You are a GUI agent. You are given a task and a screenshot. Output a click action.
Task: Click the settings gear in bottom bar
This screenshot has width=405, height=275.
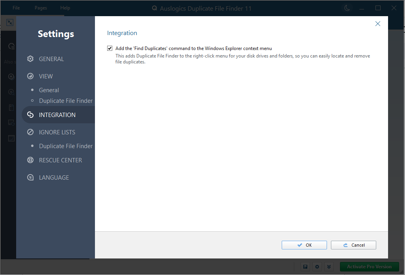[x=317, y=267]
